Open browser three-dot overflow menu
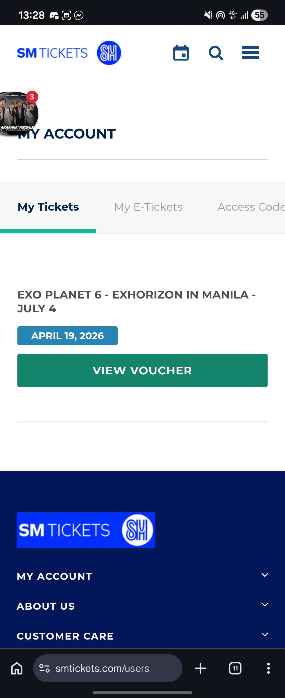 [268, 668]
